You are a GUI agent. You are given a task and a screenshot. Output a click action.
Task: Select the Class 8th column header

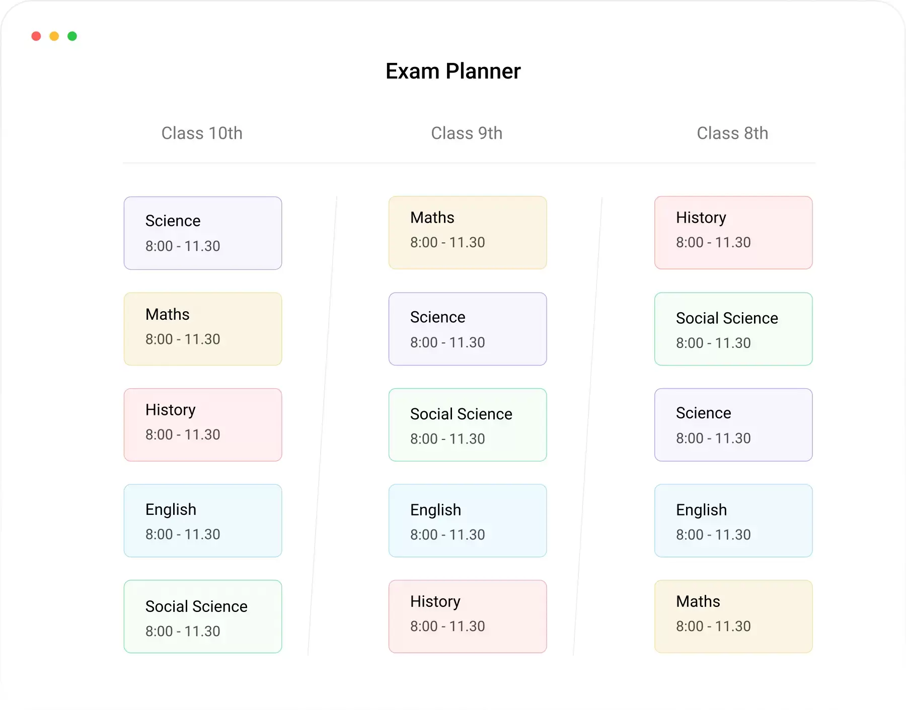pyautogui.click(x=732, y=133)
